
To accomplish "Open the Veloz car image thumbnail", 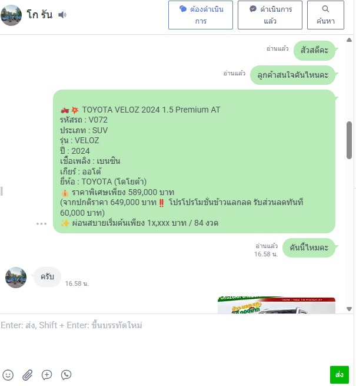I will click(277, 305).
